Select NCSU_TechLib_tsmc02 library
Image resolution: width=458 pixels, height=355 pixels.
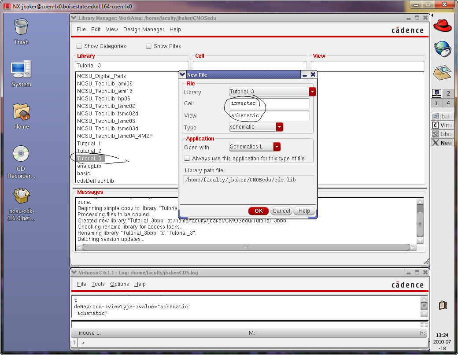tap(106, 106)
